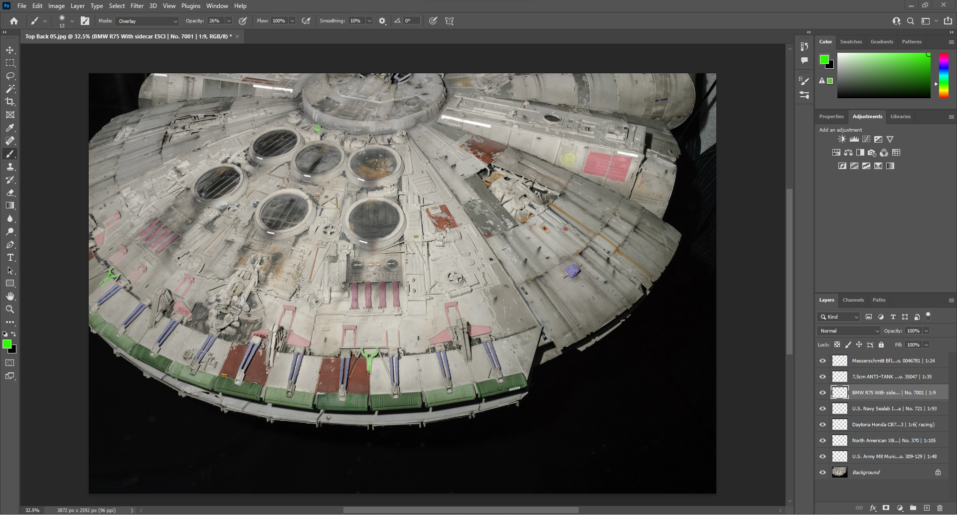Open the Flow percentage dropdown arrow

coord(292,21)
